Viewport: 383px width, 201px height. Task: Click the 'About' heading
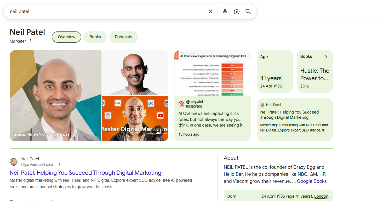pyautogui.click(x=231, y=158)
